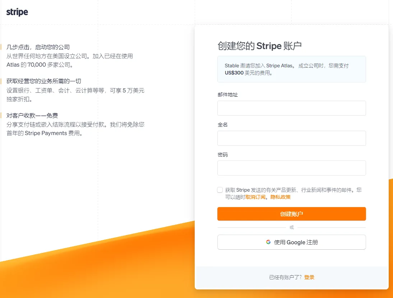Click the heading 几步点击，启动您的公司
This screenshot has height=298, width=393.
pyautogui.click(x=38, y=47)
